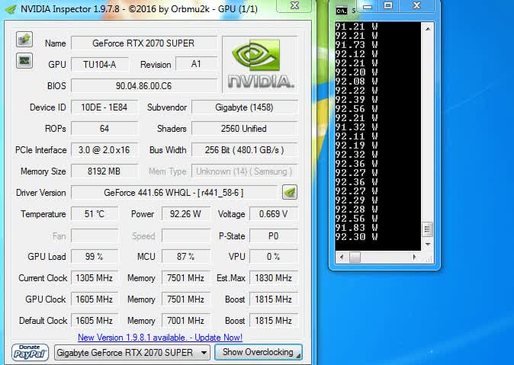The image size is (514, 365).
Task: Click the Default Clock Memory 7001 MHz value
Action: tap(185, 321)
